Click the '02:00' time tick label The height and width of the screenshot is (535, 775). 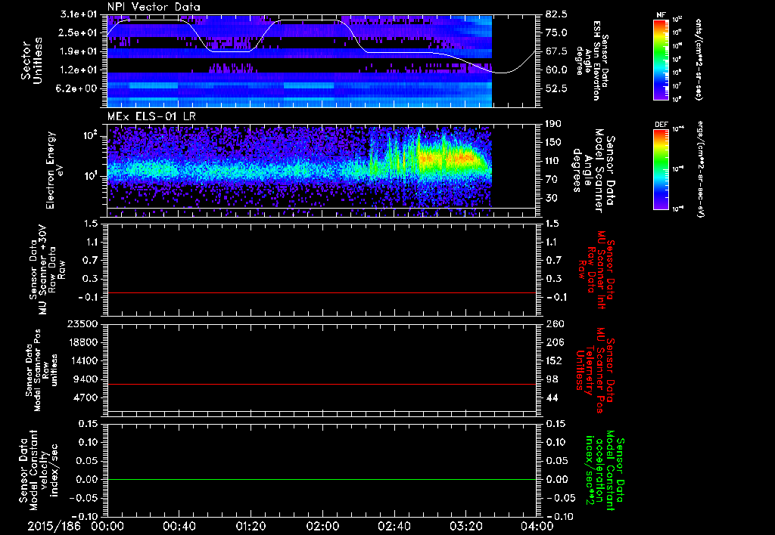322,526
